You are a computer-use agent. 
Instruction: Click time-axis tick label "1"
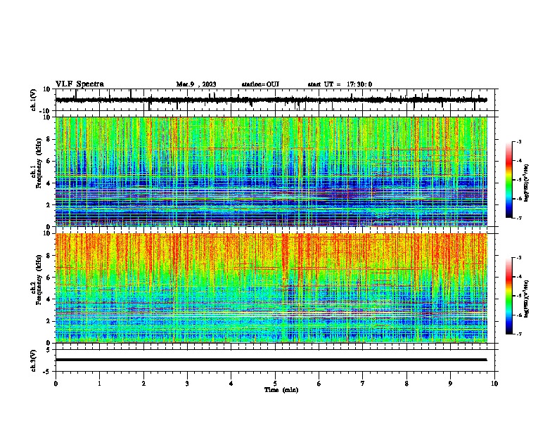coord(100,384)
